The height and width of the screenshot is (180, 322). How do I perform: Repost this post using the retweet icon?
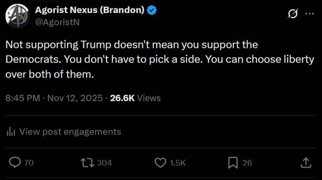point(86,163)
